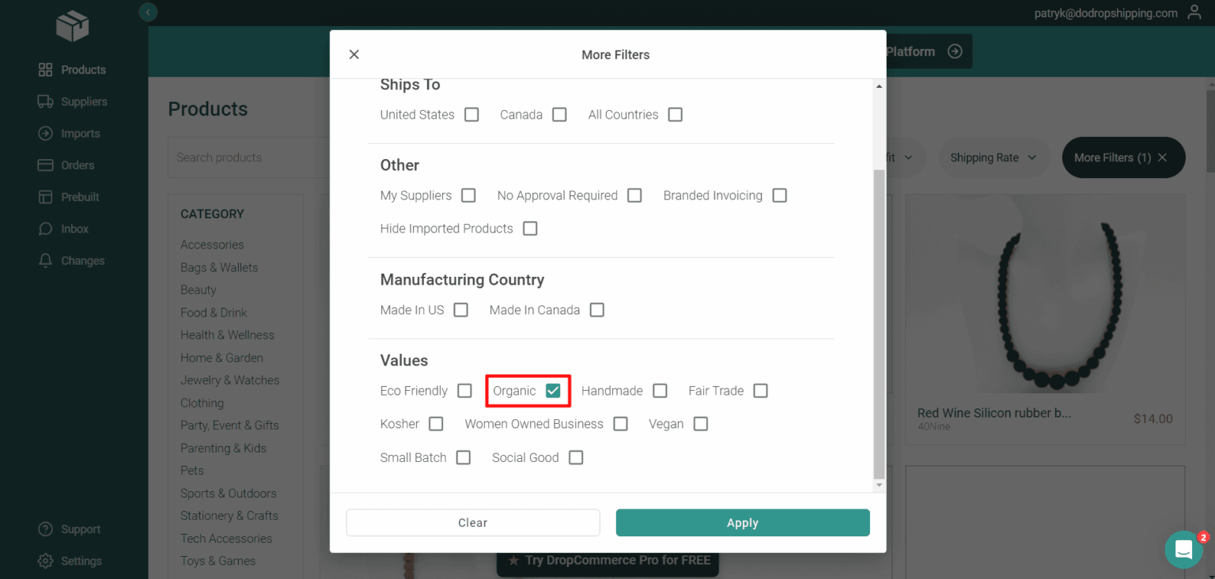Clear all filter selections
The height and width of the screenshot is (579, 1215).
coord(472,523)
